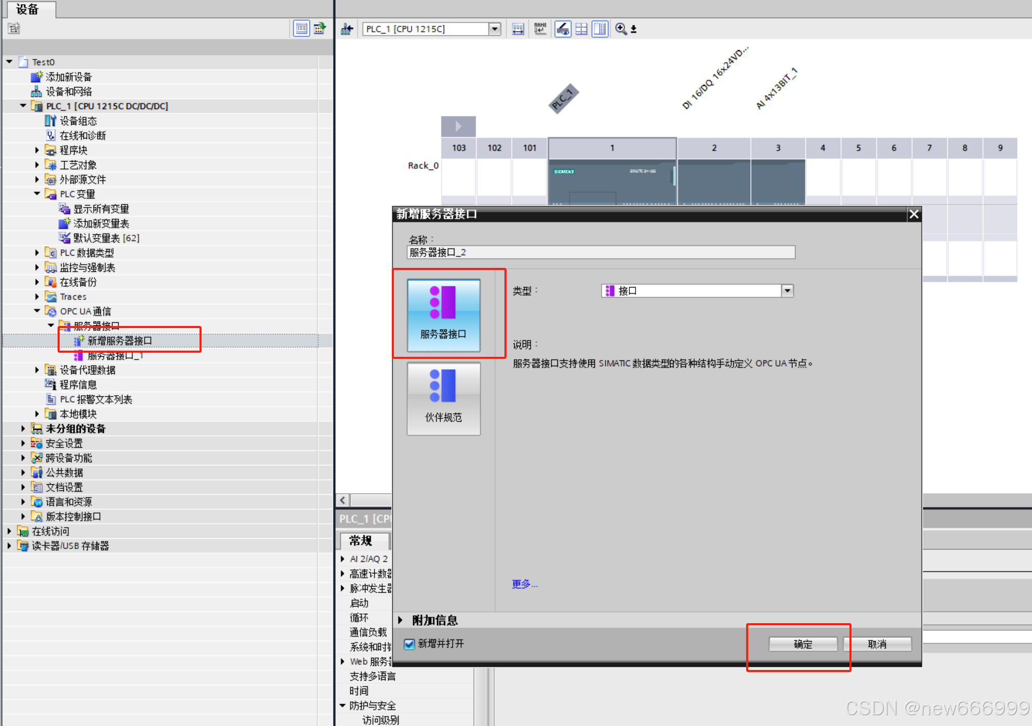Open 设备和网络 in project tree

tap(68, 92)
